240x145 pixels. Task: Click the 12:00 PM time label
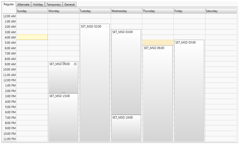(10, 80)
